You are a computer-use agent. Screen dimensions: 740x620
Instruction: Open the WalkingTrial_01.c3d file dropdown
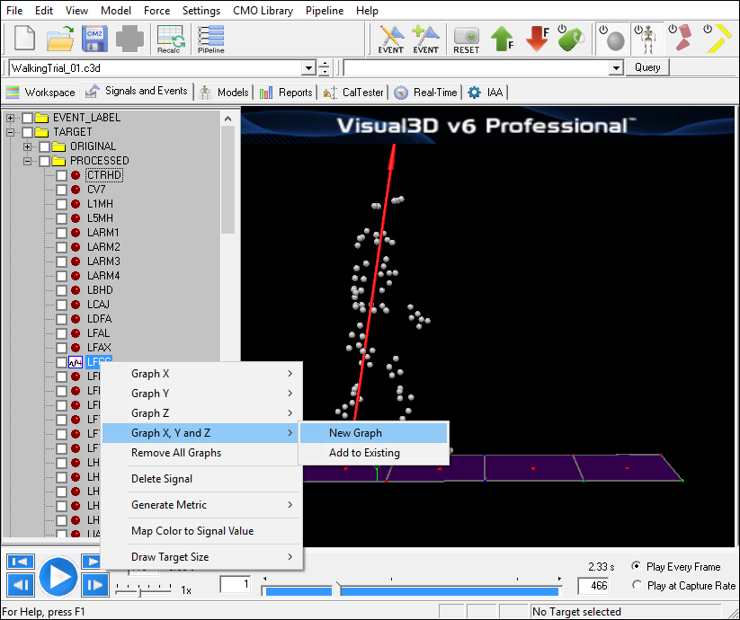[x=308, y=68]
